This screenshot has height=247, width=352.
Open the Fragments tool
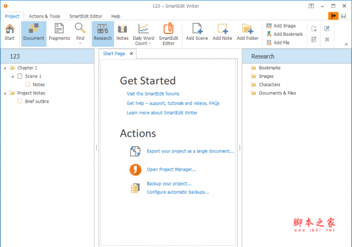point(59,33)
